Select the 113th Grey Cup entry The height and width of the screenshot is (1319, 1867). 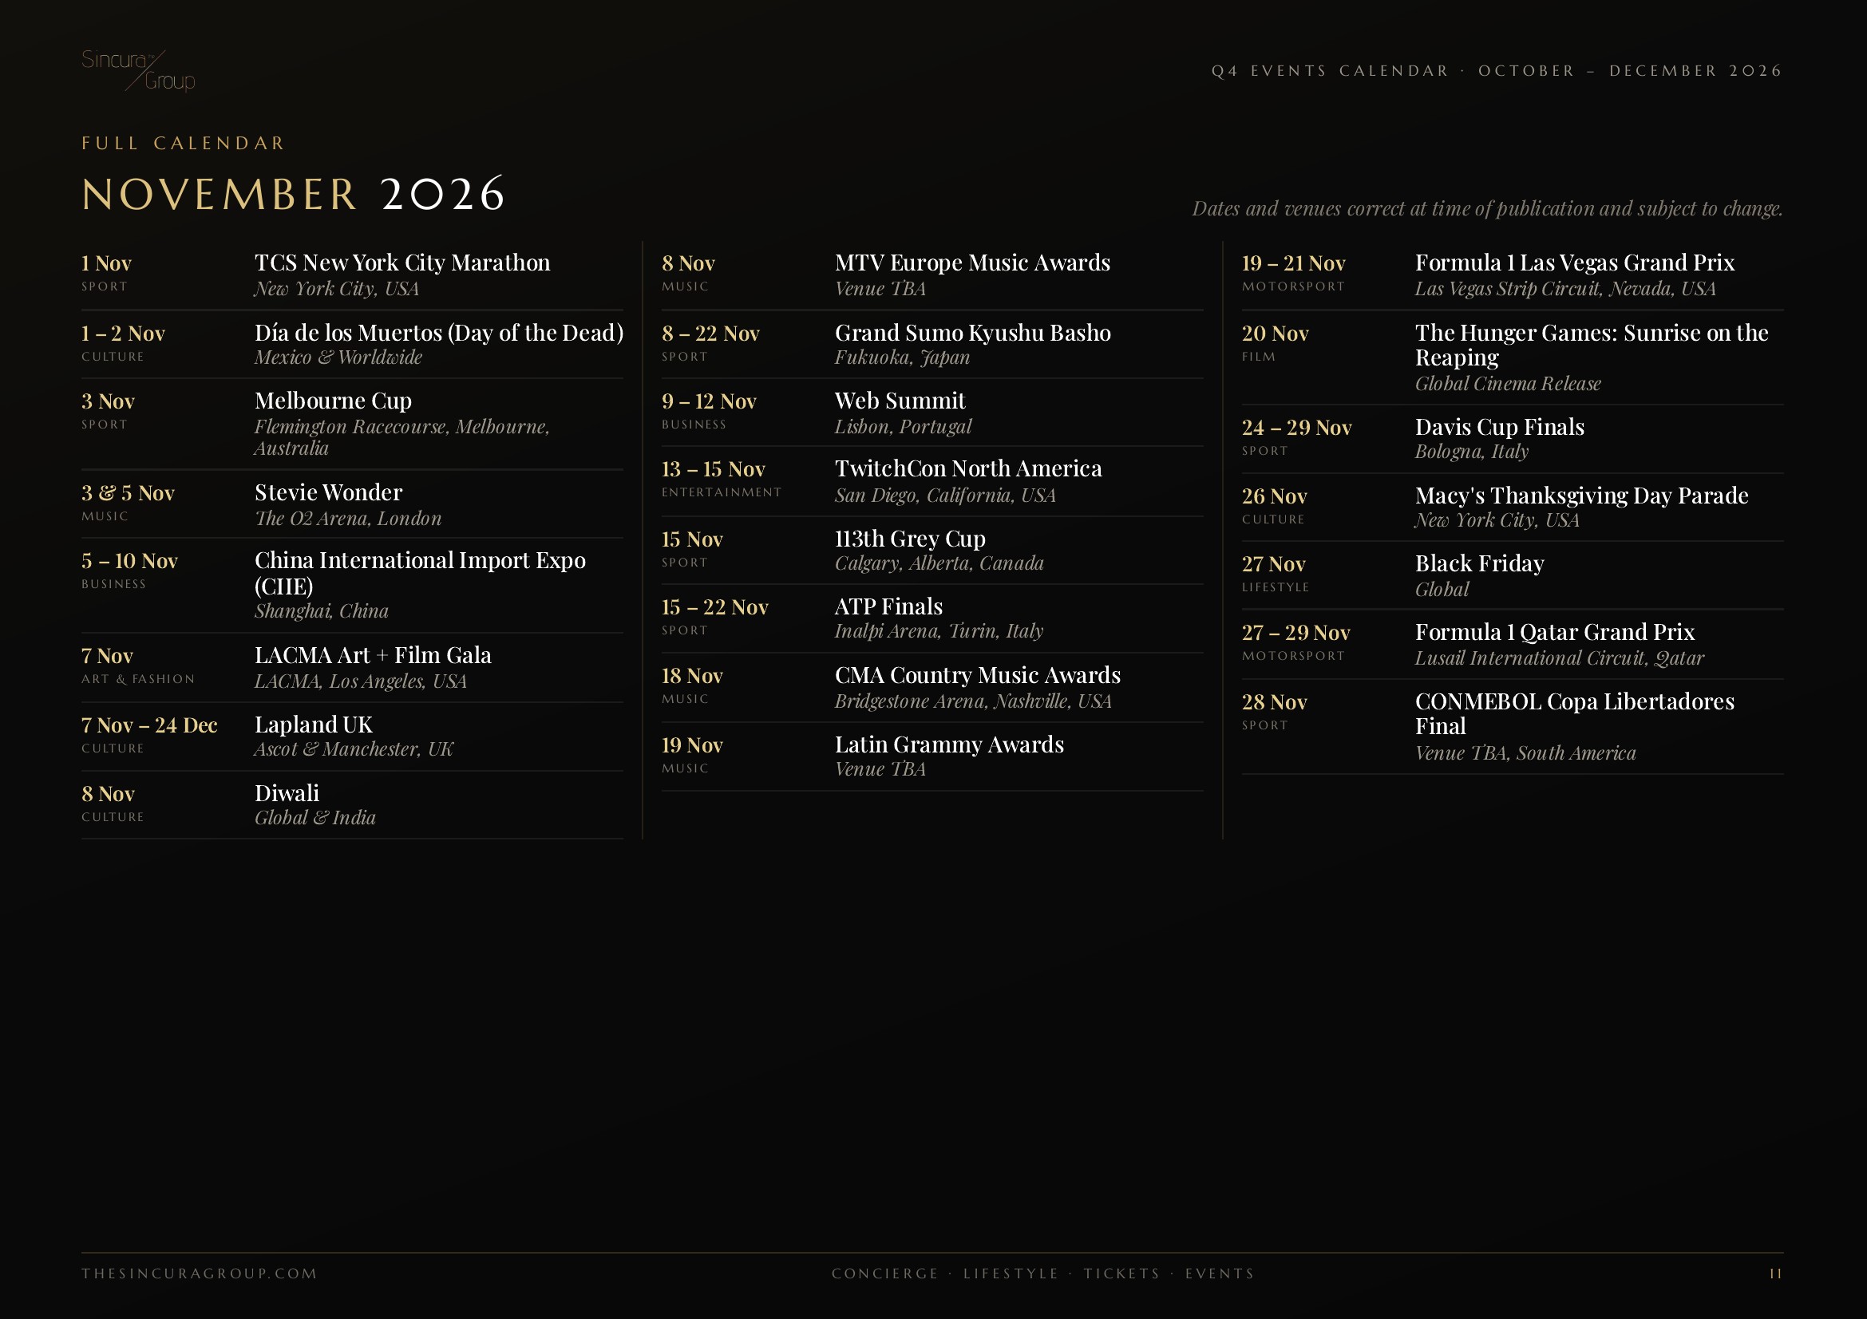[x=909, y=539]
